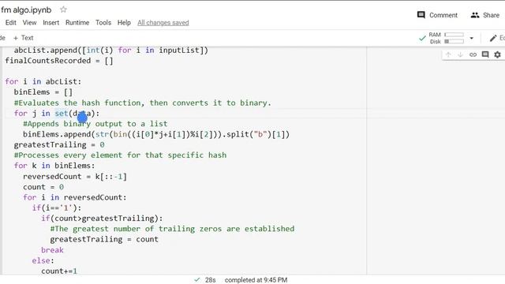
Task: Star the fm algo.ipynb notebook
Action: (x=63, y=9)
